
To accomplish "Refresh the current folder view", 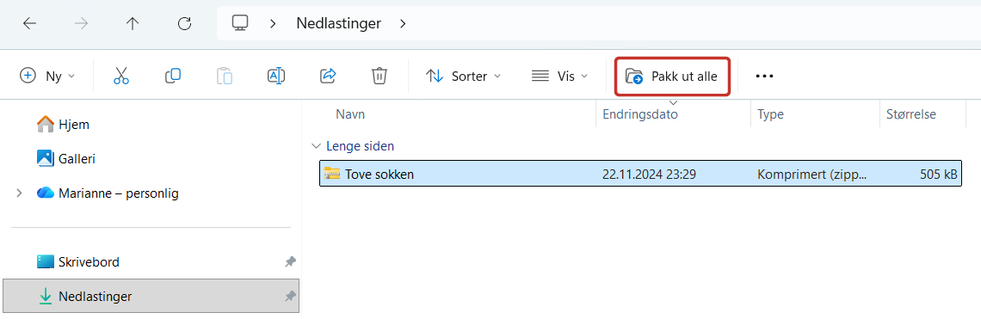I will click(184, 24).
